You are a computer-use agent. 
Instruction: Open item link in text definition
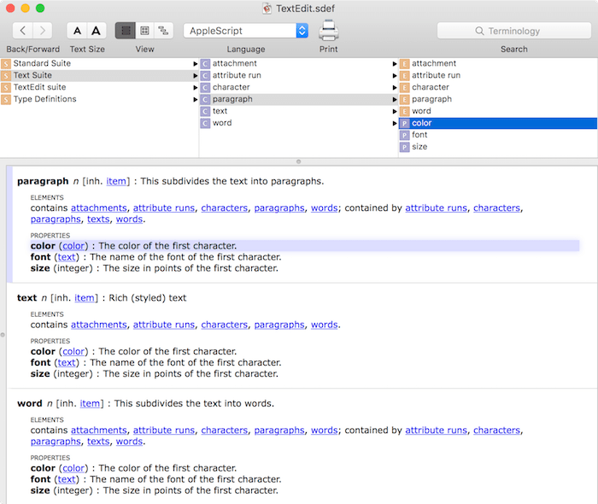pyautogui.click(x=85, y=298)
